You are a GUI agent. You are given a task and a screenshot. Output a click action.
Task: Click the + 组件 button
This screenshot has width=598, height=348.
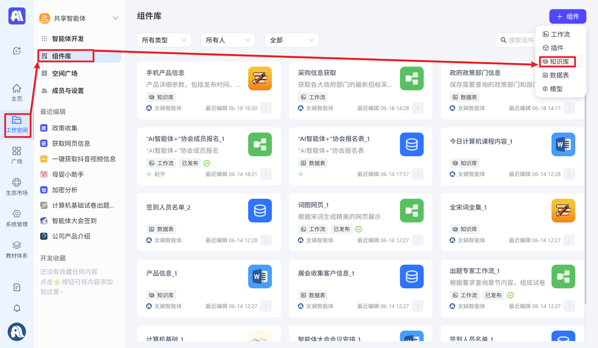coord(567,16)
